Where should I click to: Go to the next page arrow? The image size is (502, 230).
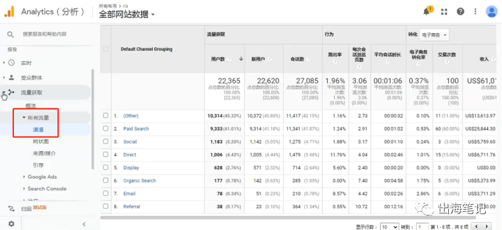487,226
